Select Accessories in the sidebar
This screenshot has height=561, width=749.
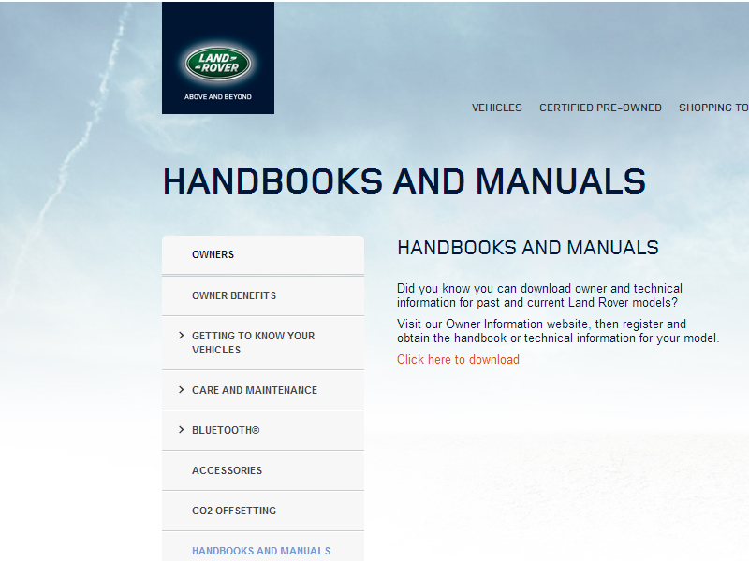pyautogui.click(x=263, y=470)
